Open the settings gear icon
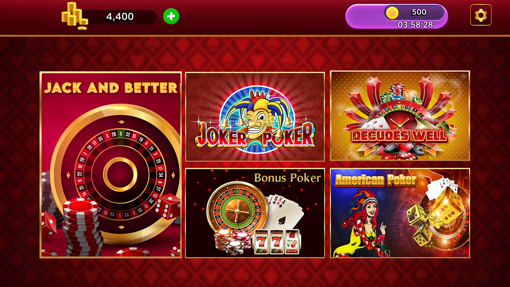Screen dimensions: 510x287 click(x=481, y=15)
